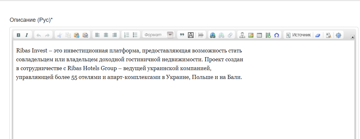The image size is (360, 139).
Task: Open the Формат paragraph format dropdown
Action: [x=158, y=35]
